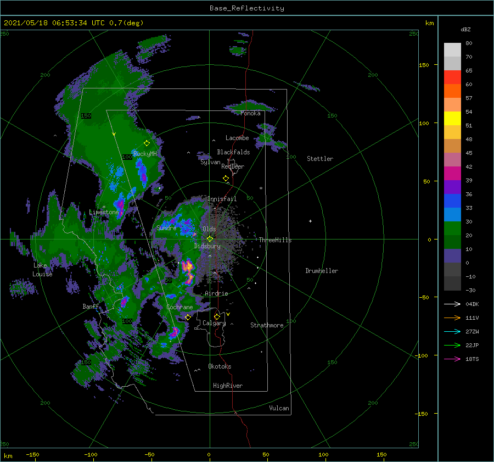This screenshot has height=462, width=494.
Task: Click the Innisfail label
Action: tap(222, 199)
